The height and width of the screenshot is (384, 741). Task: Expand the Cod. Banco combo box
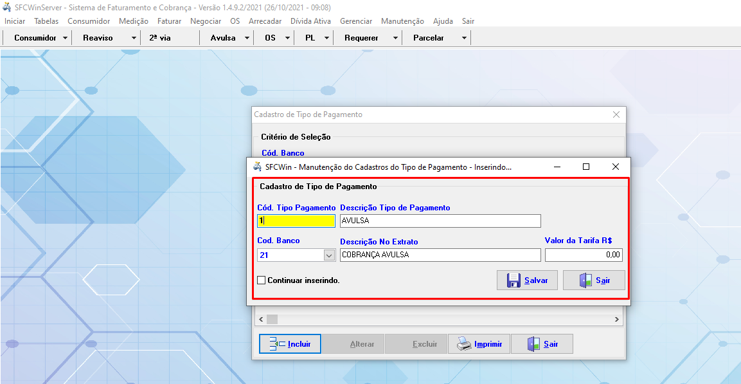click(x=329, y=255)
